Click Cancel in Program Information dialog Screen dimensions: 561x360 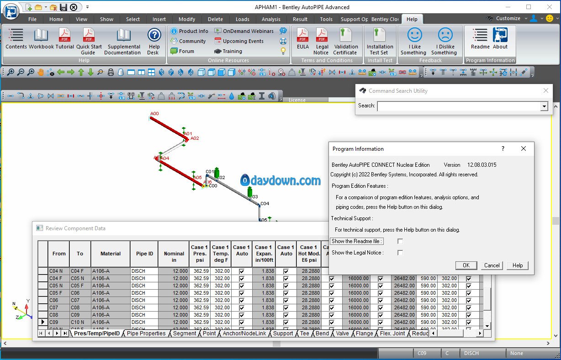click(492, 265)
